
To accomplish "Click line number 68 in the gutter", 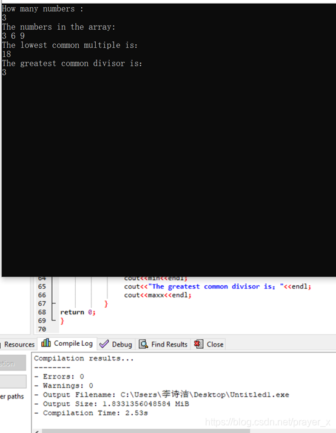I will coord(42,312).
